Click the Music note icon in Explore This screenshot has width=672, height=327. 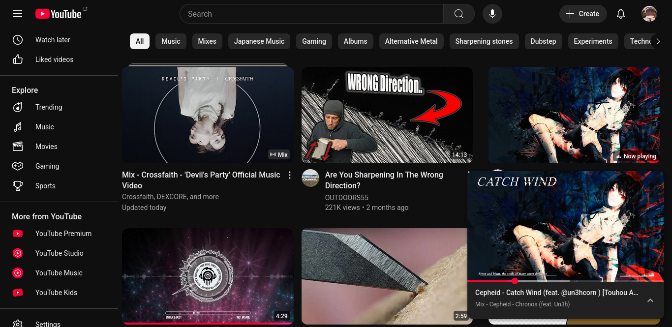pos(18,127)
